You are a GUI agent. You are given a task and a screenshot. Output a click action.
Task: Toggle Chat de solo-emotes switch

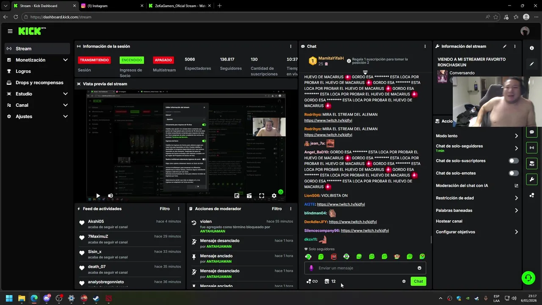(514, 173)
